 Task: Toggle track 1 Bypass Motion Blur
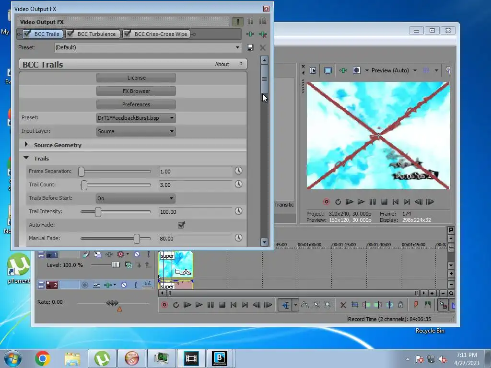click(x=86, y=254)
